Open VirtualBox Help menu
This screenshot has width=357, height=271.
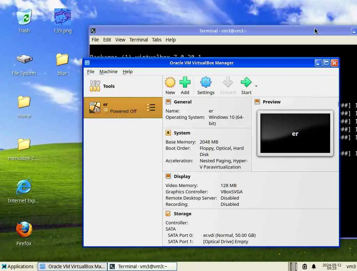[x=128, y=71]
